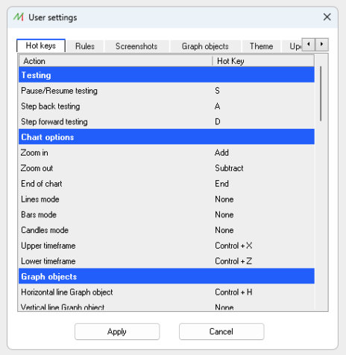Click the tab scroll right arrow
This screenshot has width=346, height=355.
(321, 45)
